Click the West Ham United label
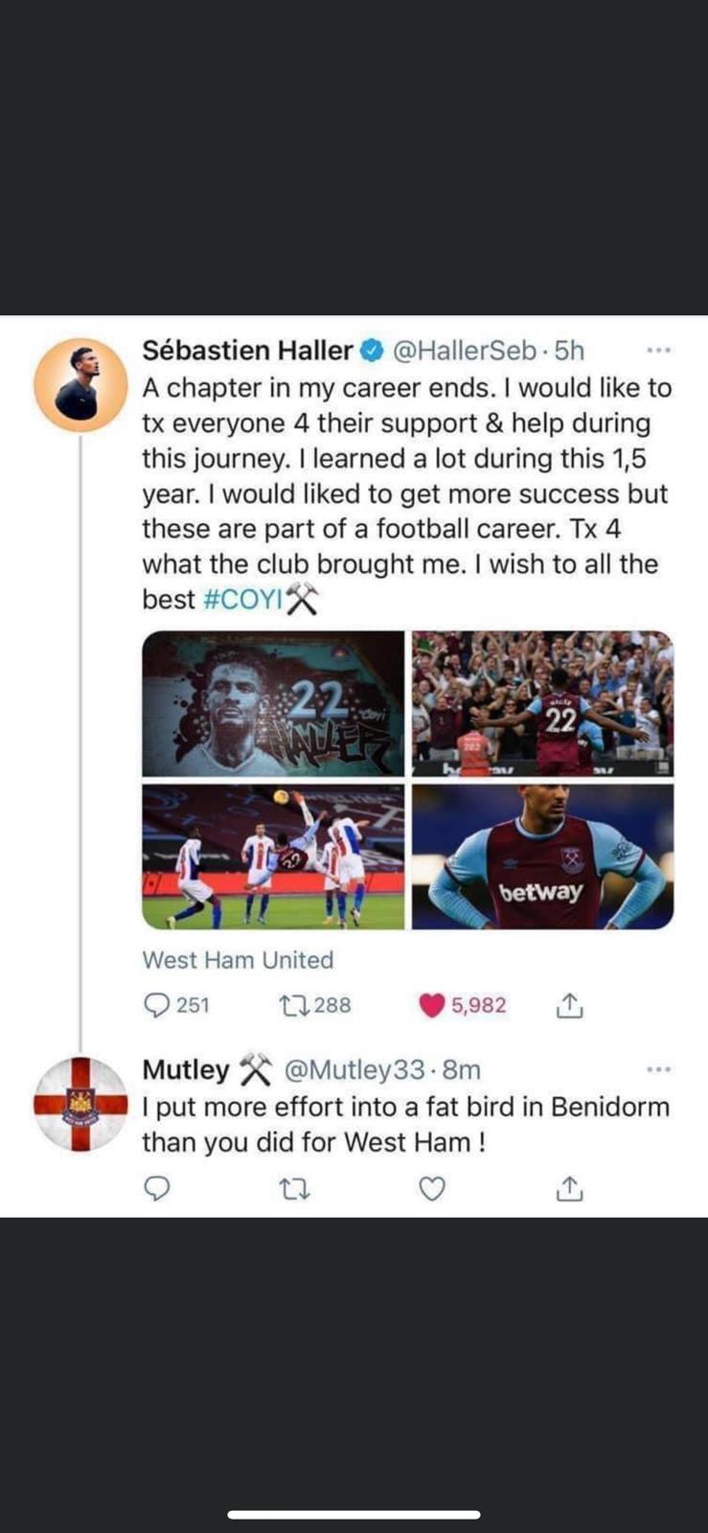 238,960
